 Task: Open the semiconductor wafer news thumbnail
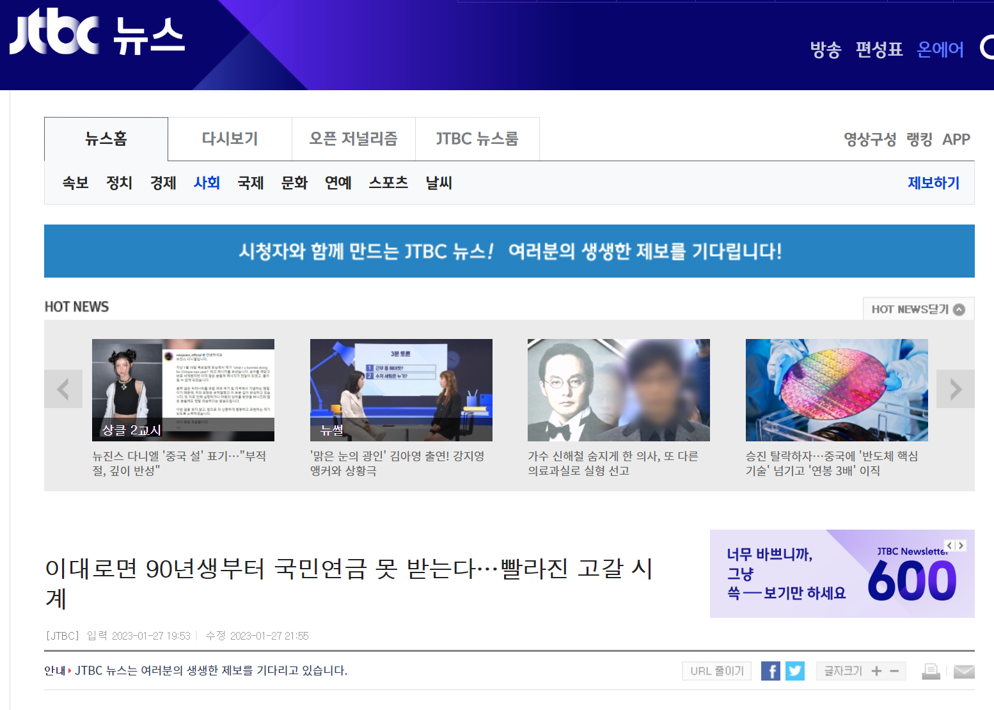tap(836, 390)
